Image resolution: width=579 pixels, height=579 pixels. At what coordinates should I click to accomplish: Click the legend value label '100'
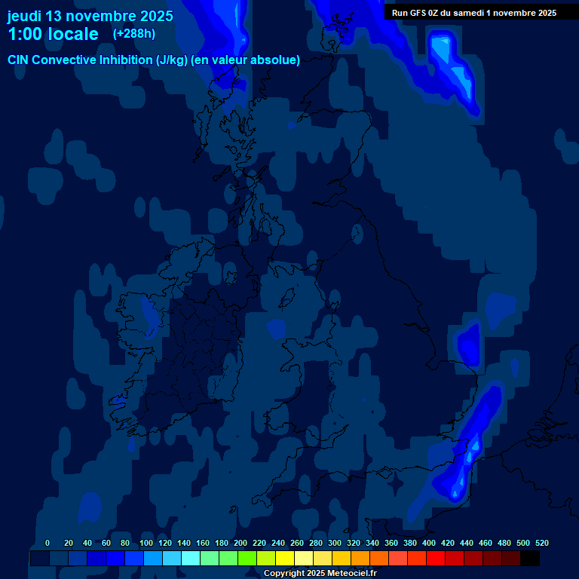point(146,543)
